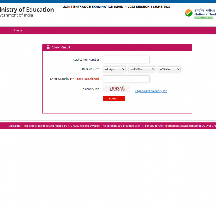The width and height of the screenshot is (216, 206).
Task: Click the red case sensitive notice
Action: [x=87, y=79]
